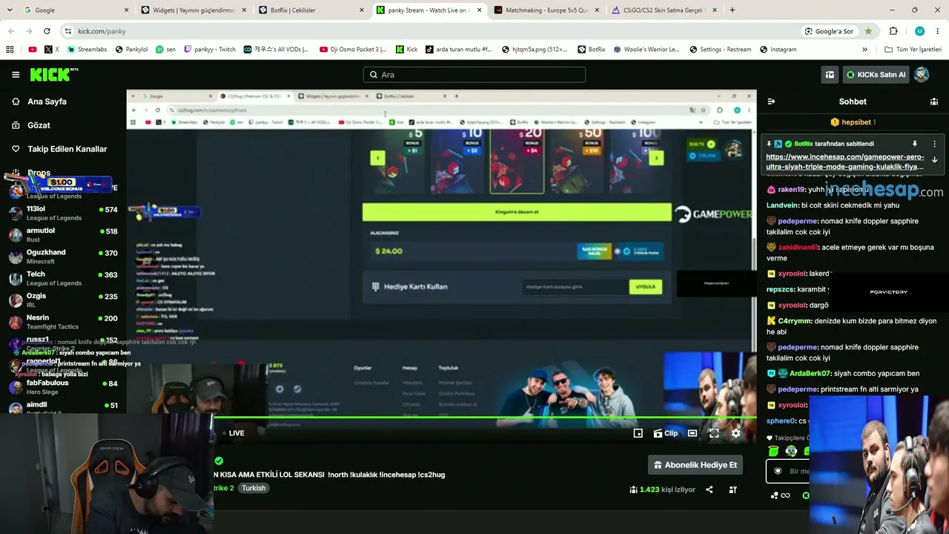
Task: Open the hepsibet gift leaderboard
Action: (x=853, y=122)
